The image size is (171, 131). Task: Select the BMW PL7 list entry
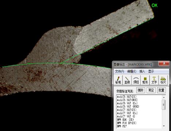pyautogui.click(x=122, y=126)
